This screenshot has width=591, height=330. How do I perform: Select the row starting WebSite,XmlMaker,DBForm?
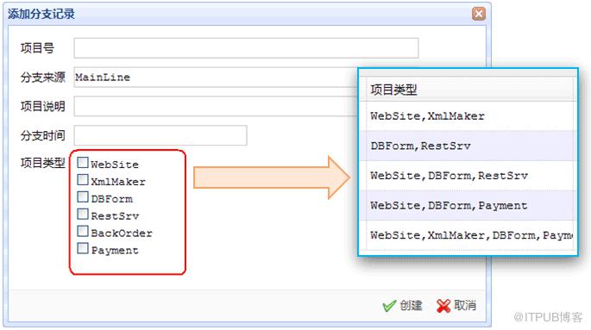tap(469, 235)
